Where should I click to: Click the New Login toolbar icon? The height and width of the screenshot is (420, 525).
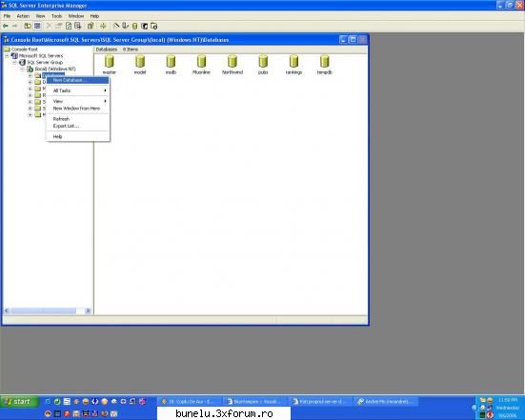click(x=144, y=26)
